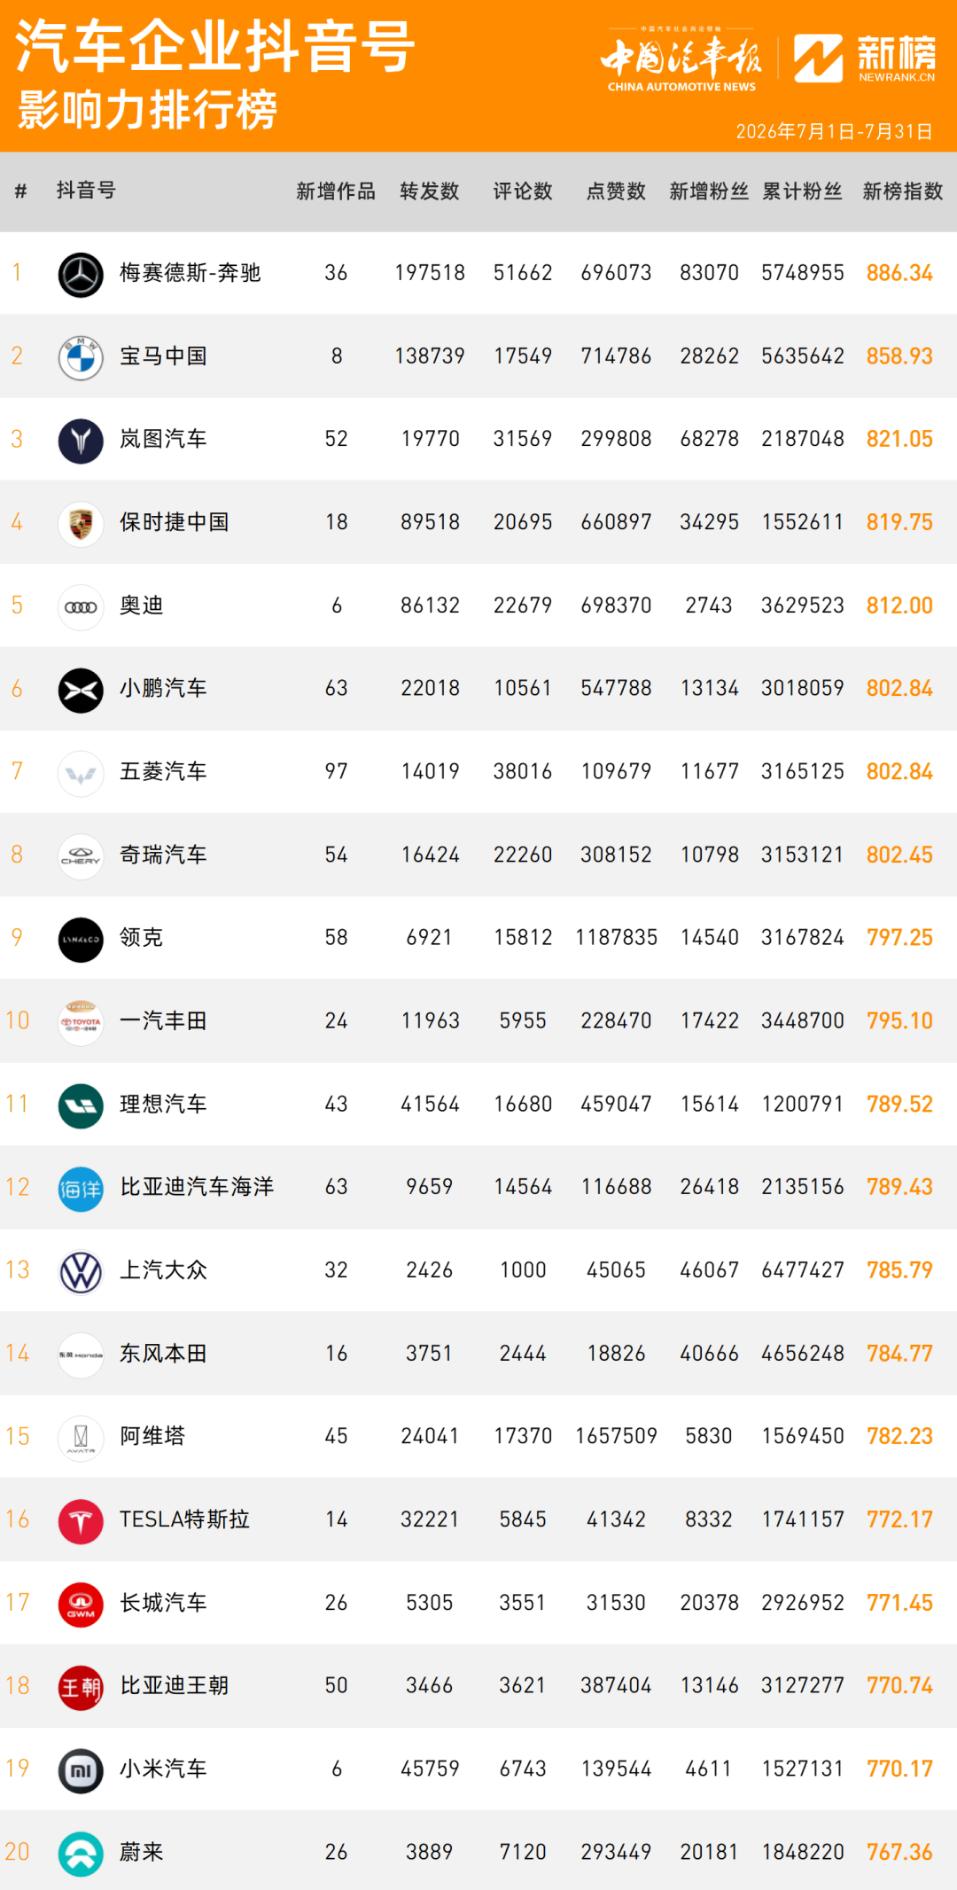Click the red GWM 长城汽车 logo
The image size is (957, 1890).
[x=81, y=1605]
